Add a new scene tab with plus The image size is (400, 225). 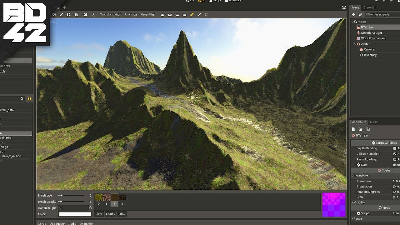65,7
